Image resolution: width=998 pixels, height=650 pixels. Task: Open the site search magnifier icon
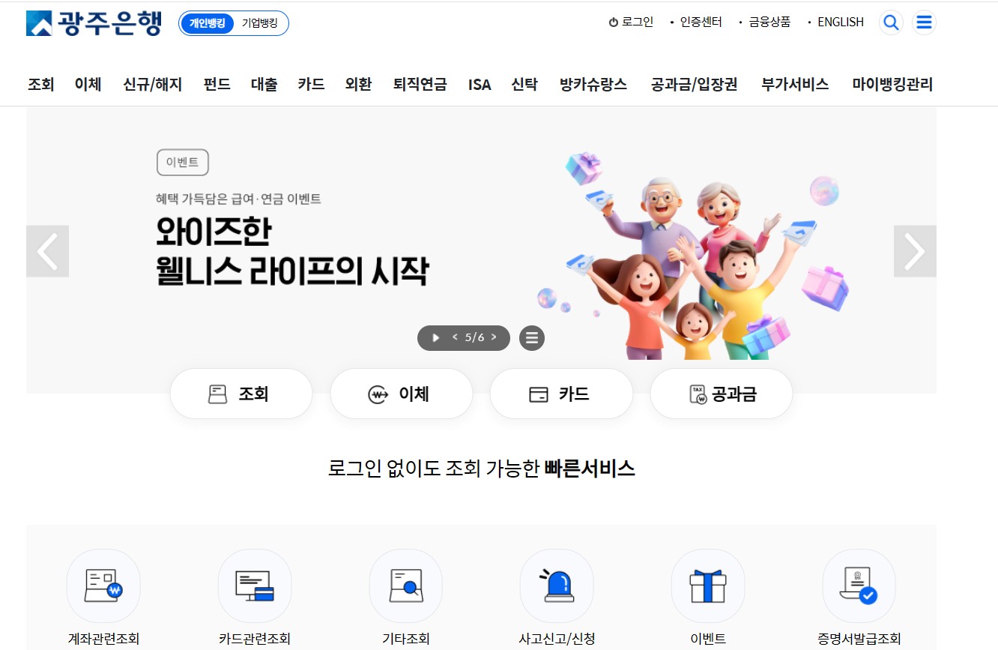coord(891,22)
